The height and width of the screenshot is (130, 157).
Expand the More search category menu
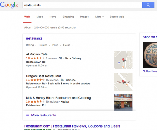100,17
